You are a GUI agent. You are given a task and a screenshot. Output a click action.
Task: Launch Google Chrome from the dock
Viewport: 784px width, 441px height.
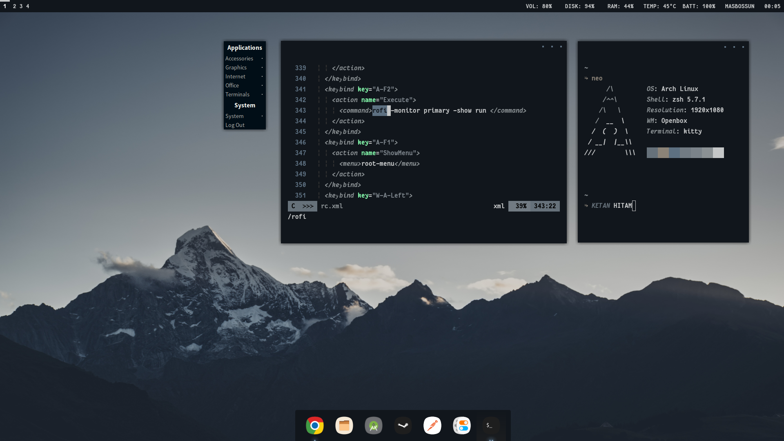pos(314,425)
